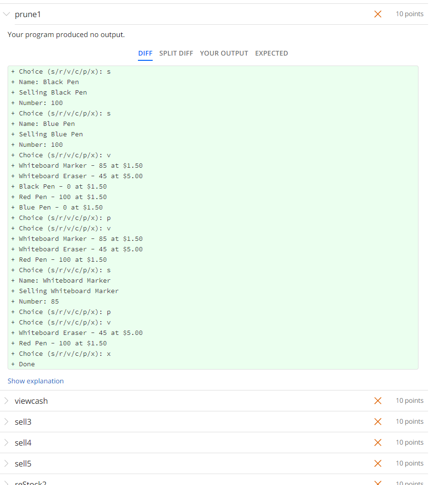The image size is (429, 485).
Task: Click the prune1 test title
Action: click(28, 15)
